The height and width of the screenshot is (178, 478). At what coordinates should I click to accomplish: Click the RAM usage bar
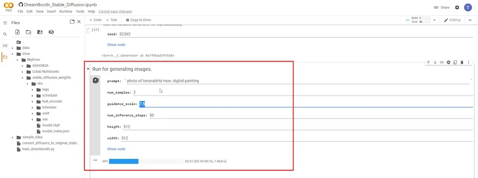[424, 18]
